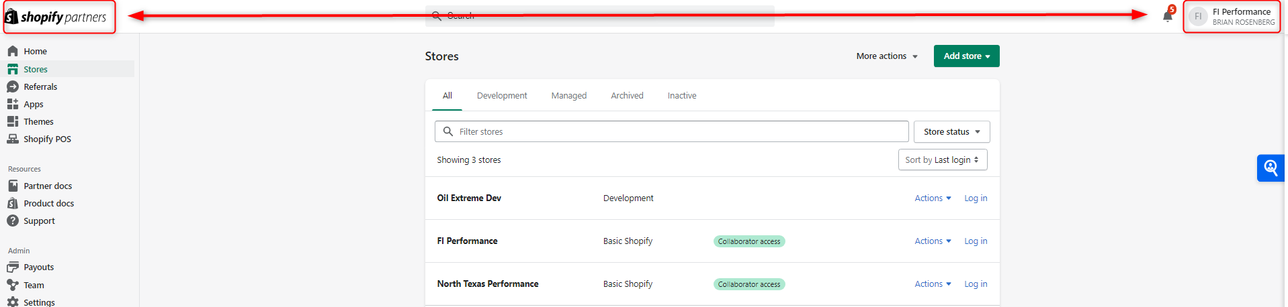Click the Shopify Partners logo

pyautogui.click(x=57, y=17)
